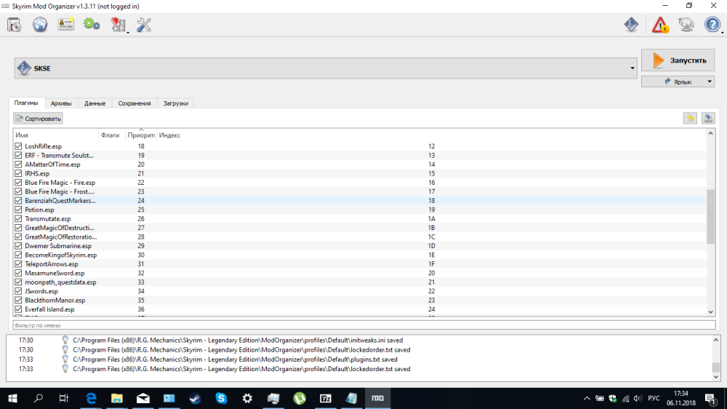Select the BlackthornManor.esp row
Screen dimensions: 727x409
pyautogui.click(x=360, y=300)
